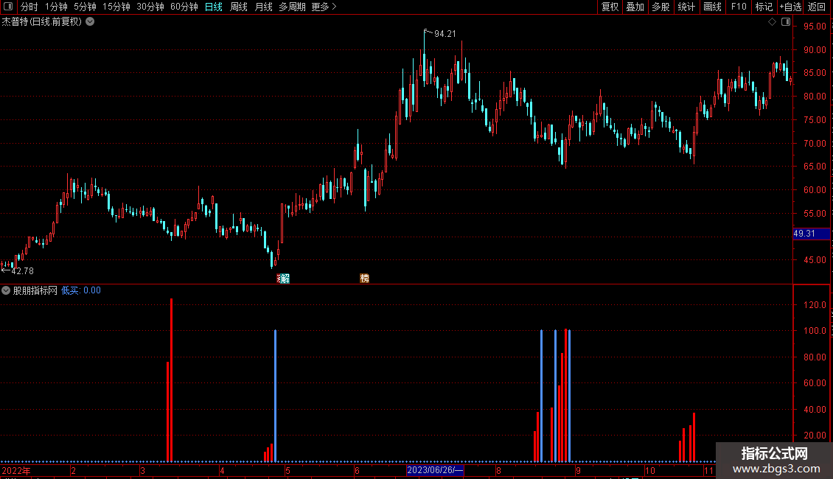The height and width of the screenshot is (479, 833).
Task: Click the 2023/06/26 date marker
Action: (x=435, y=470)
